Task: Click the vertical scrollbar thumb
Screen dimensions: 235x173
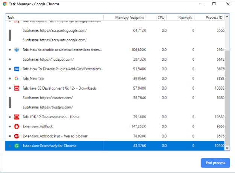Action: 227,98
